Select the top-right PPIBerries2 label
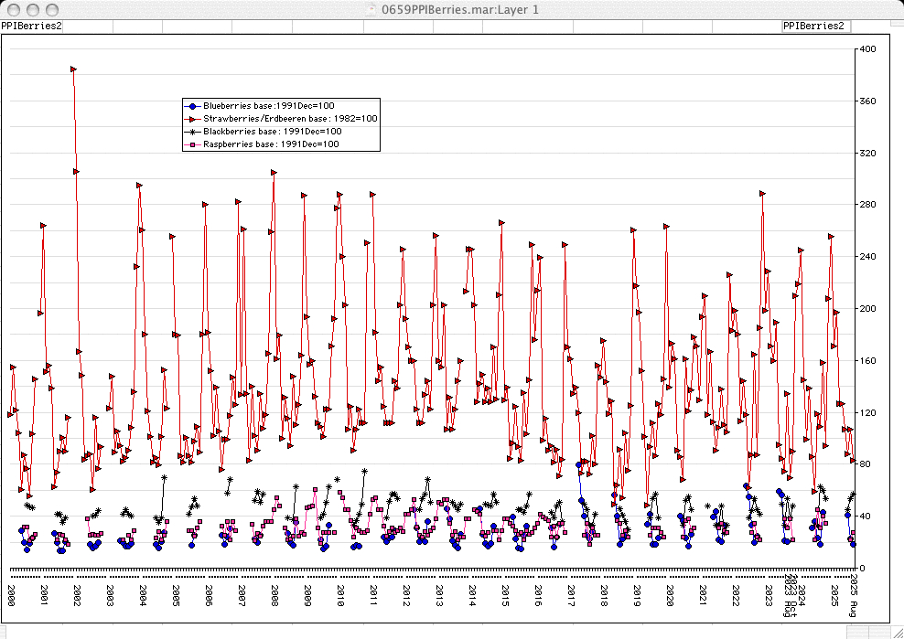 point(814,27)
